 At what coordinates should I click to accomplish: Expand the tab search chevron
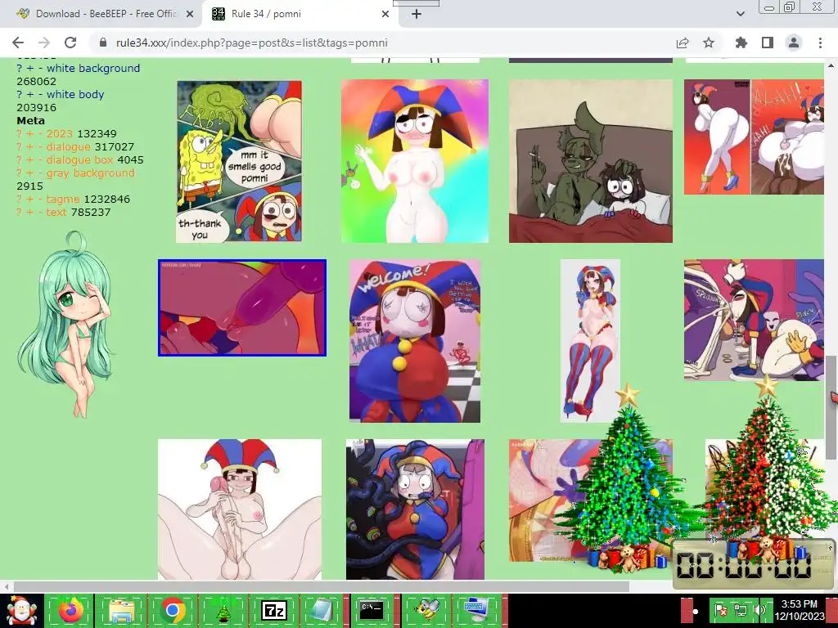click(741, 14)
